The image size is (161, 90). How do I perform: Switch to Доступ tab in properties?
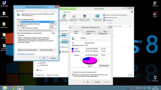[76, 31]
